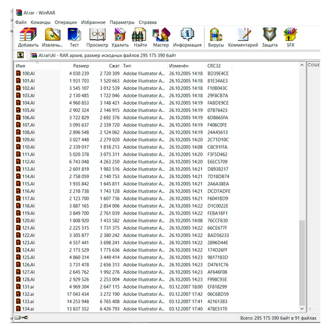Run the Тест archive test icon

pos(74,34)
